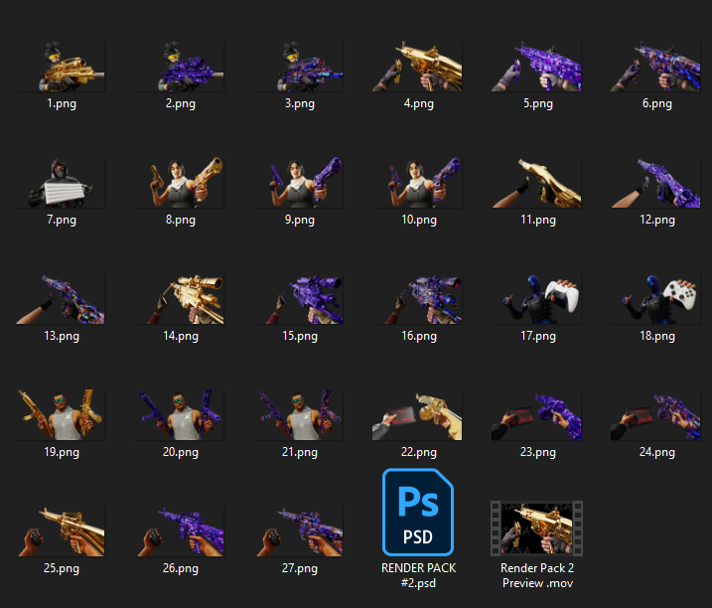This screenshot has width=712, height=608.
Task: Click the "21.png" file name label
Action: tap(299, 452)
